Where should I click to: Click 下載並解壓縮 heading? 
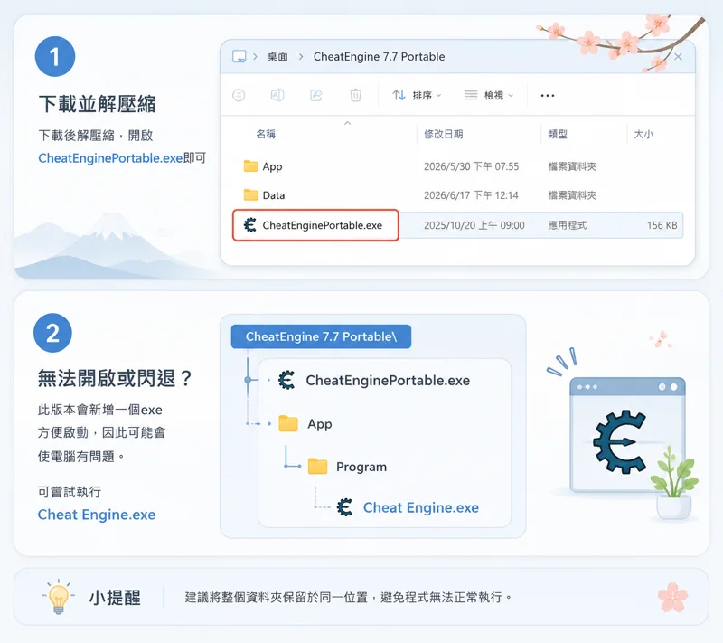tap(98, 104)
